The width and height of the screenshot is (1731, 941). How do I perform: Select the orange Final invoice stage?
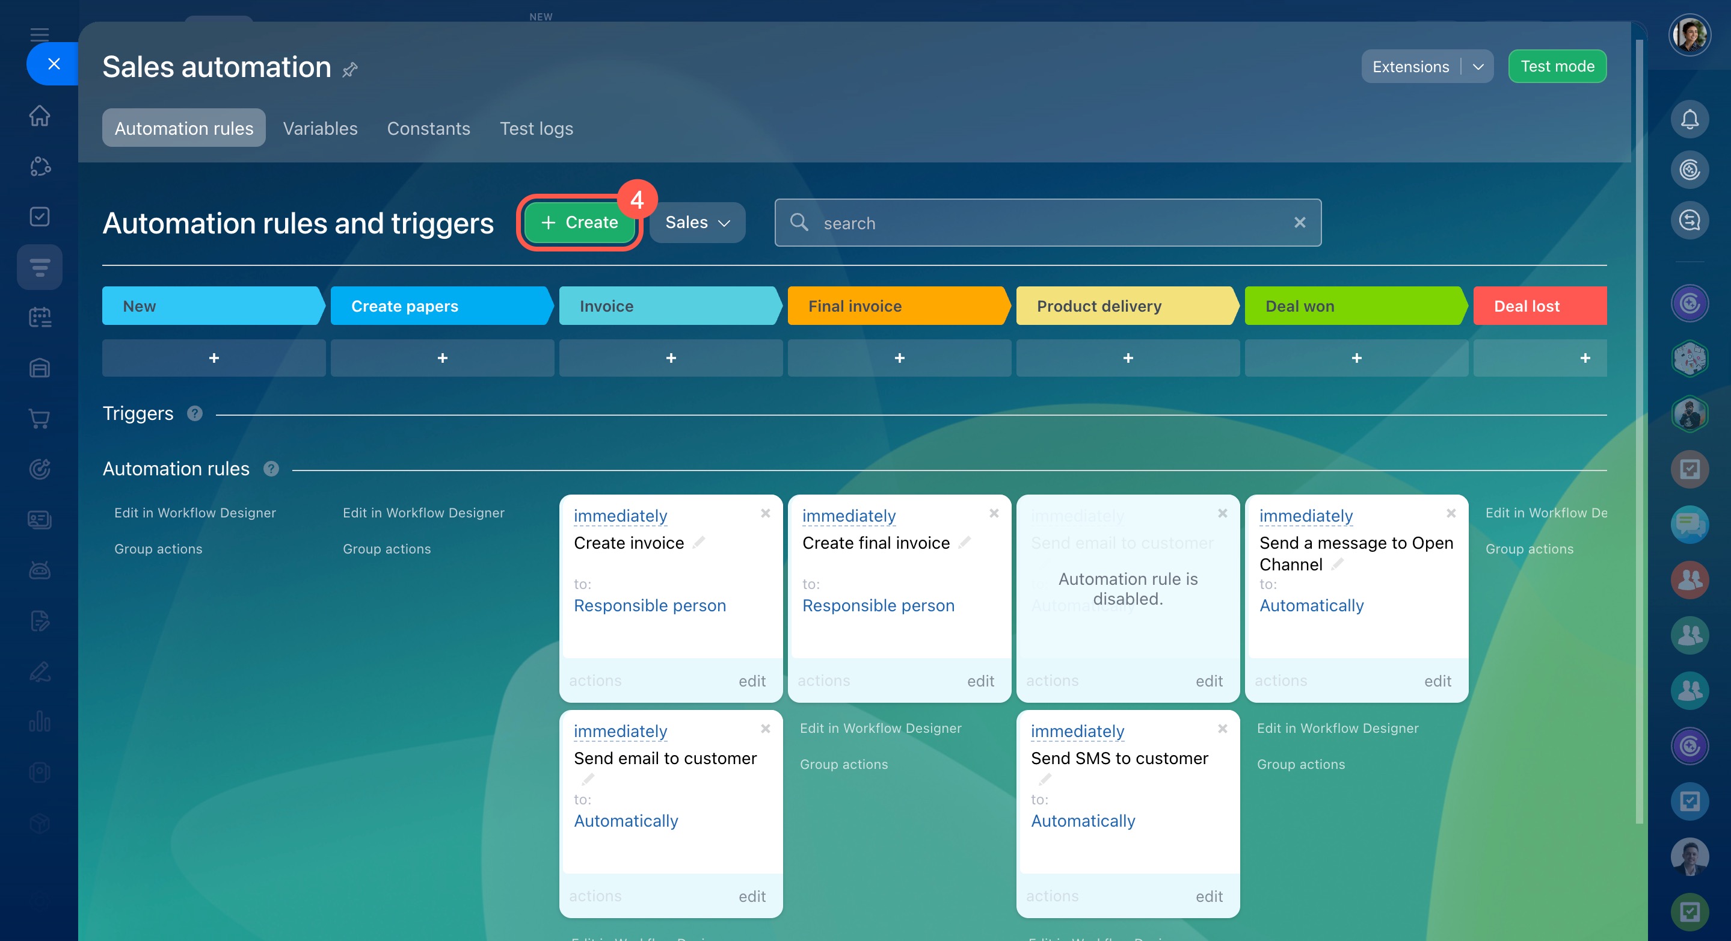[897, 306]
